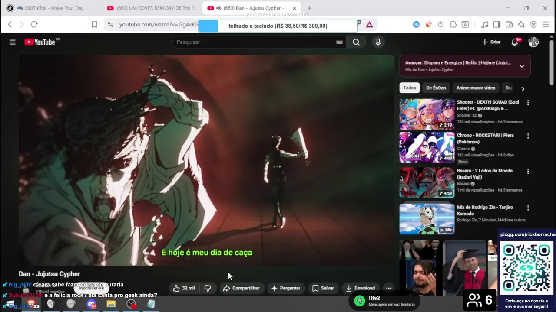The height and width of the screenshot is (312, 556).
Task: Open the YouTube account avatar menu
Action: coord(533,42)
